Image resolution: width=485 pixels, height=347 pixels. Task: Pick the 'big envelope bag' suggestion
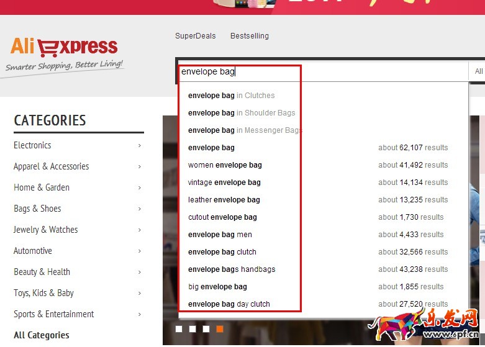click(217, 287)
